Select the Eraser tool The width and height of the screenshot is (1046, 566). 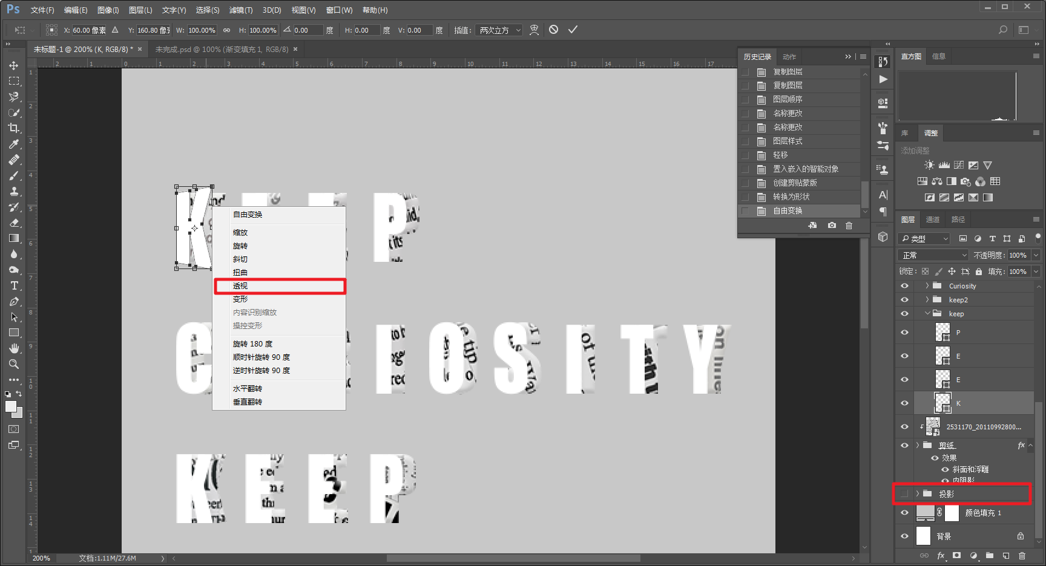(x=13, y=223)
